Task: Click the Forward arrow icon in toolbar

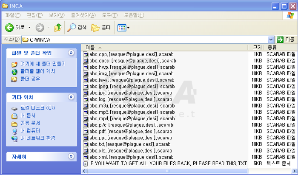Action: (x=40, y=28)
